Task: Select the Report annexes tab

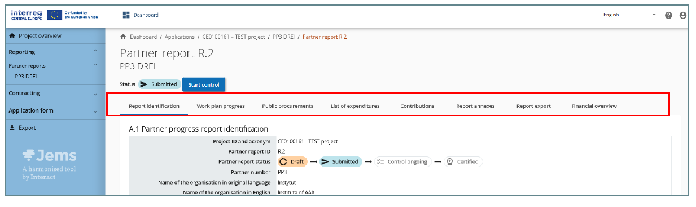Action: 475,106
